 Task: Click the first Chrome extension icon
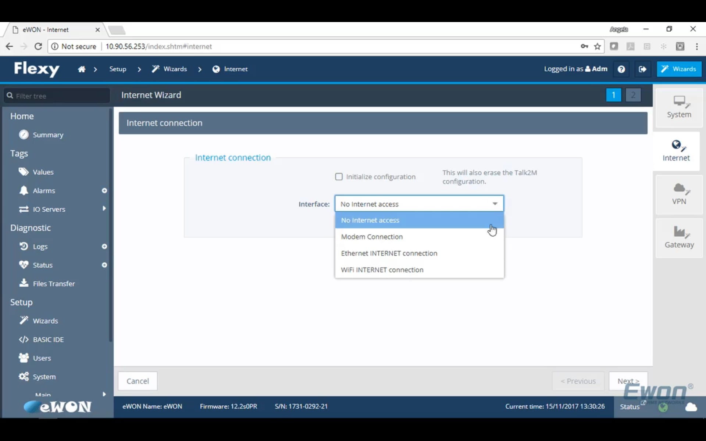pos(614,46)
